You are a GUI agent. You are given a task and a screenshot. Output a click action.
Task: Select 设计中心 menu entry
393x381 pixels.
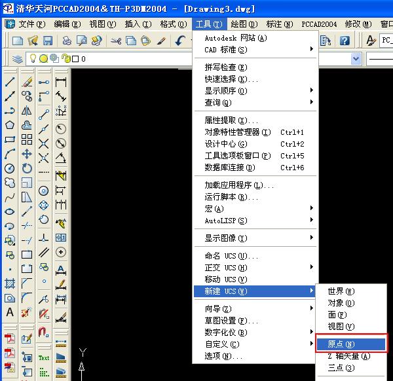(255, 144)
